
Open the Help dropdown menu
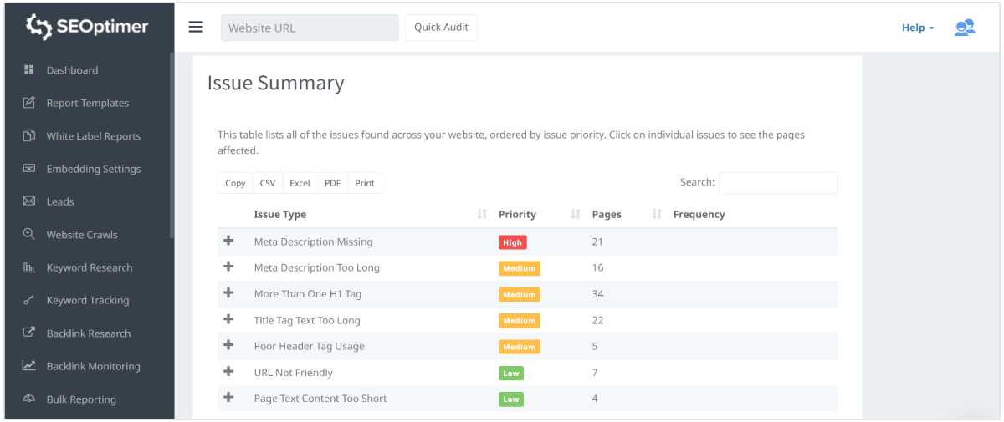tap(918, 28)
